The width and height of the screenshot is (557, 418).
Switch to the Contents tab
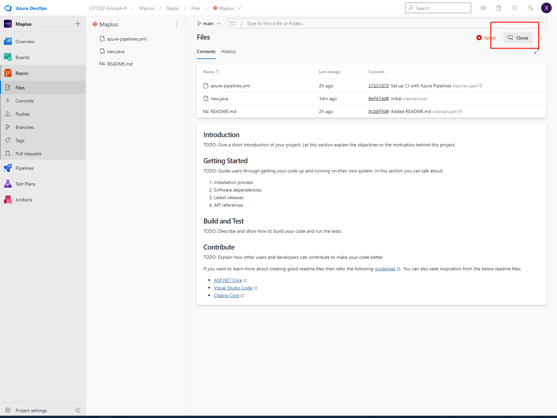point(206,51)
